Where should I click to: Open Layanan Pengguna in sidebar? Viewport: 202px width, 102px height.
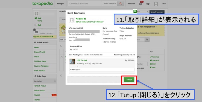(41, 66)
